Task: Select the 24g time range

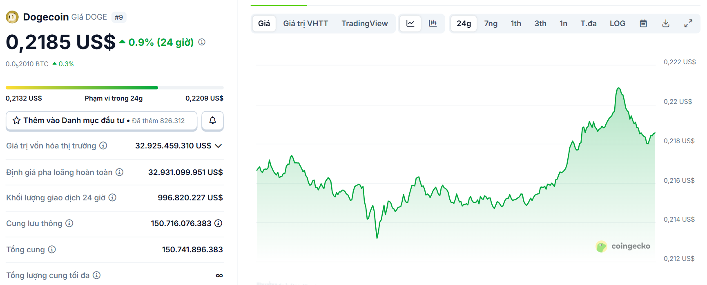Action: coord(464,23)
